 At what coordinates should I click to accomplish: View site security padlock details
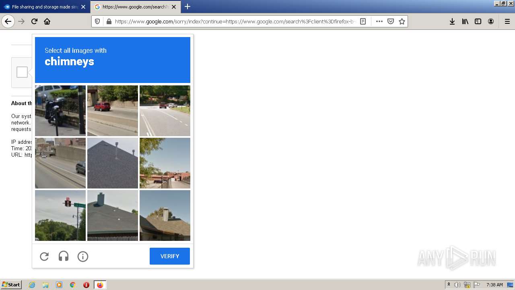tap(108, 21)
